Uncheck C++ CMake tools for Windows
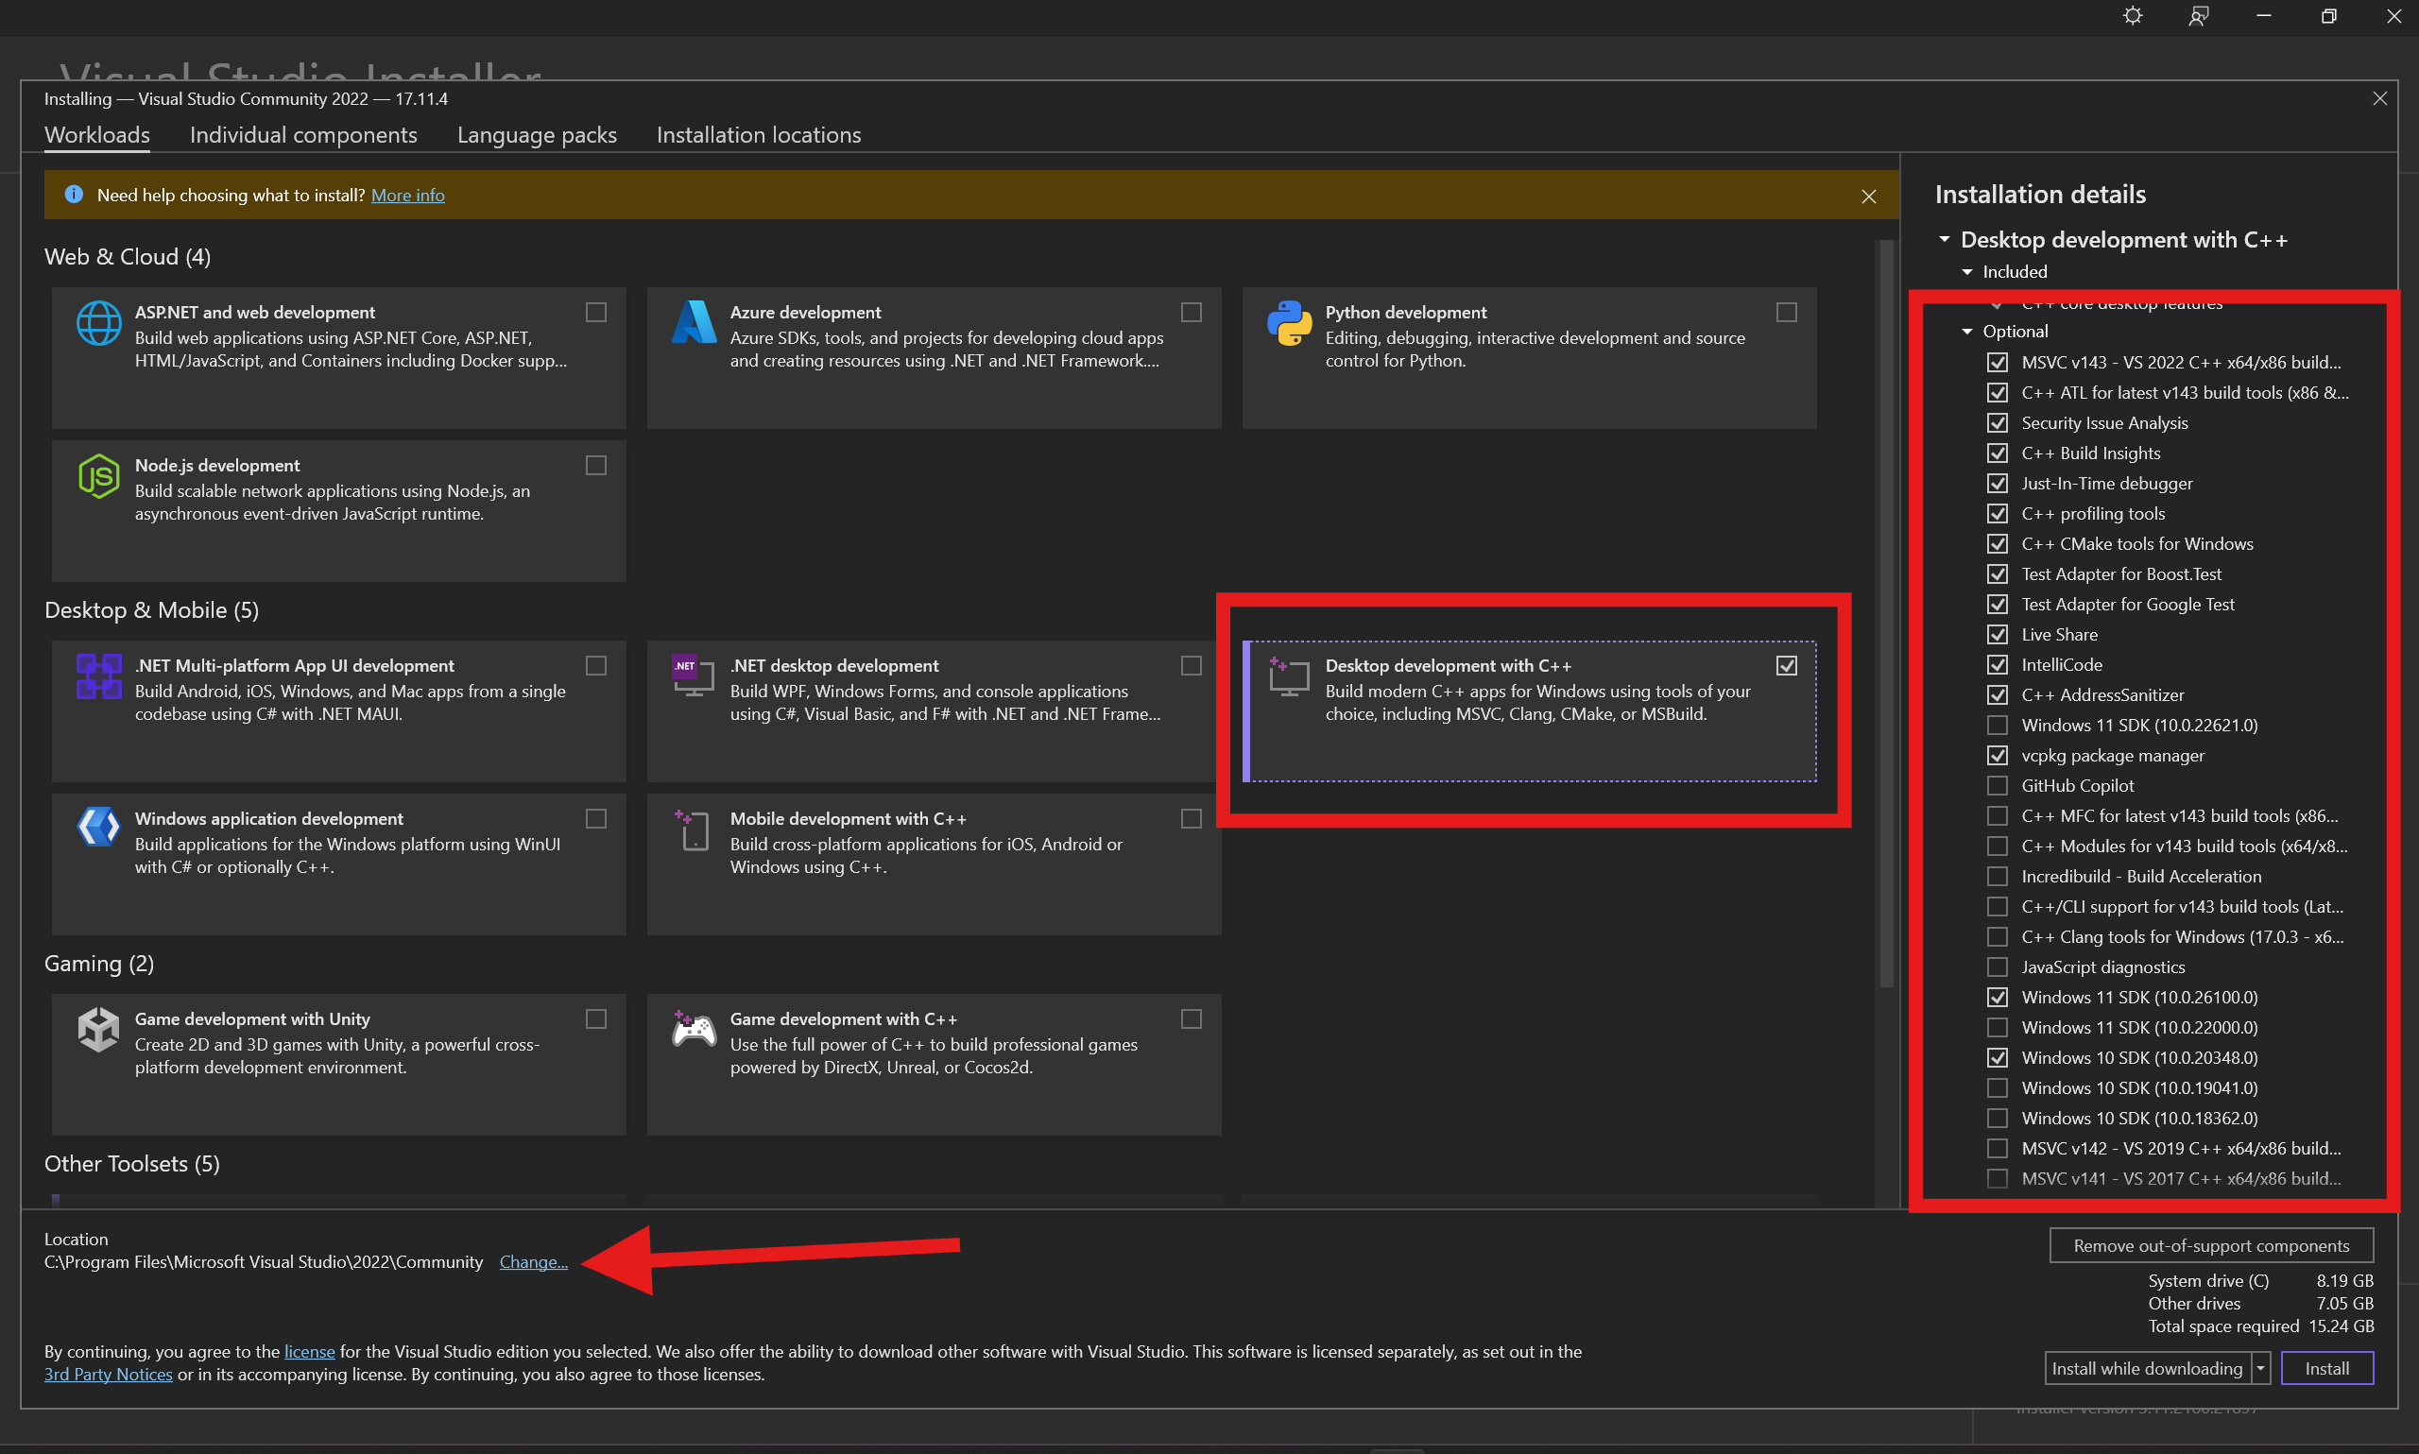This screenshot has height=1454, width=2419. pyautogui.click(x=1997, y=544)
